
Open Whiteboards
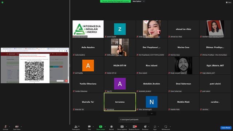(166, 127)
